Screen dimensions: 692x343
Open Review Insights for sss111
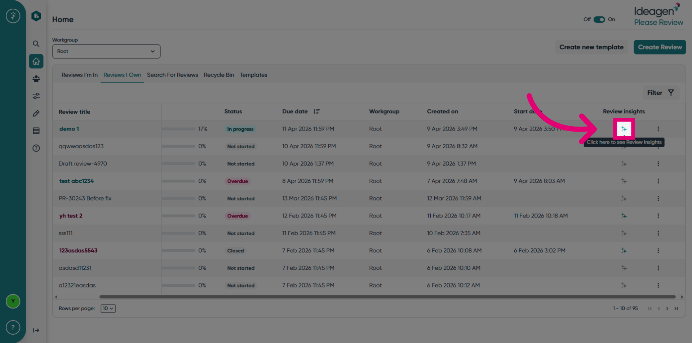pyautogui.click(x=624, y=233)
